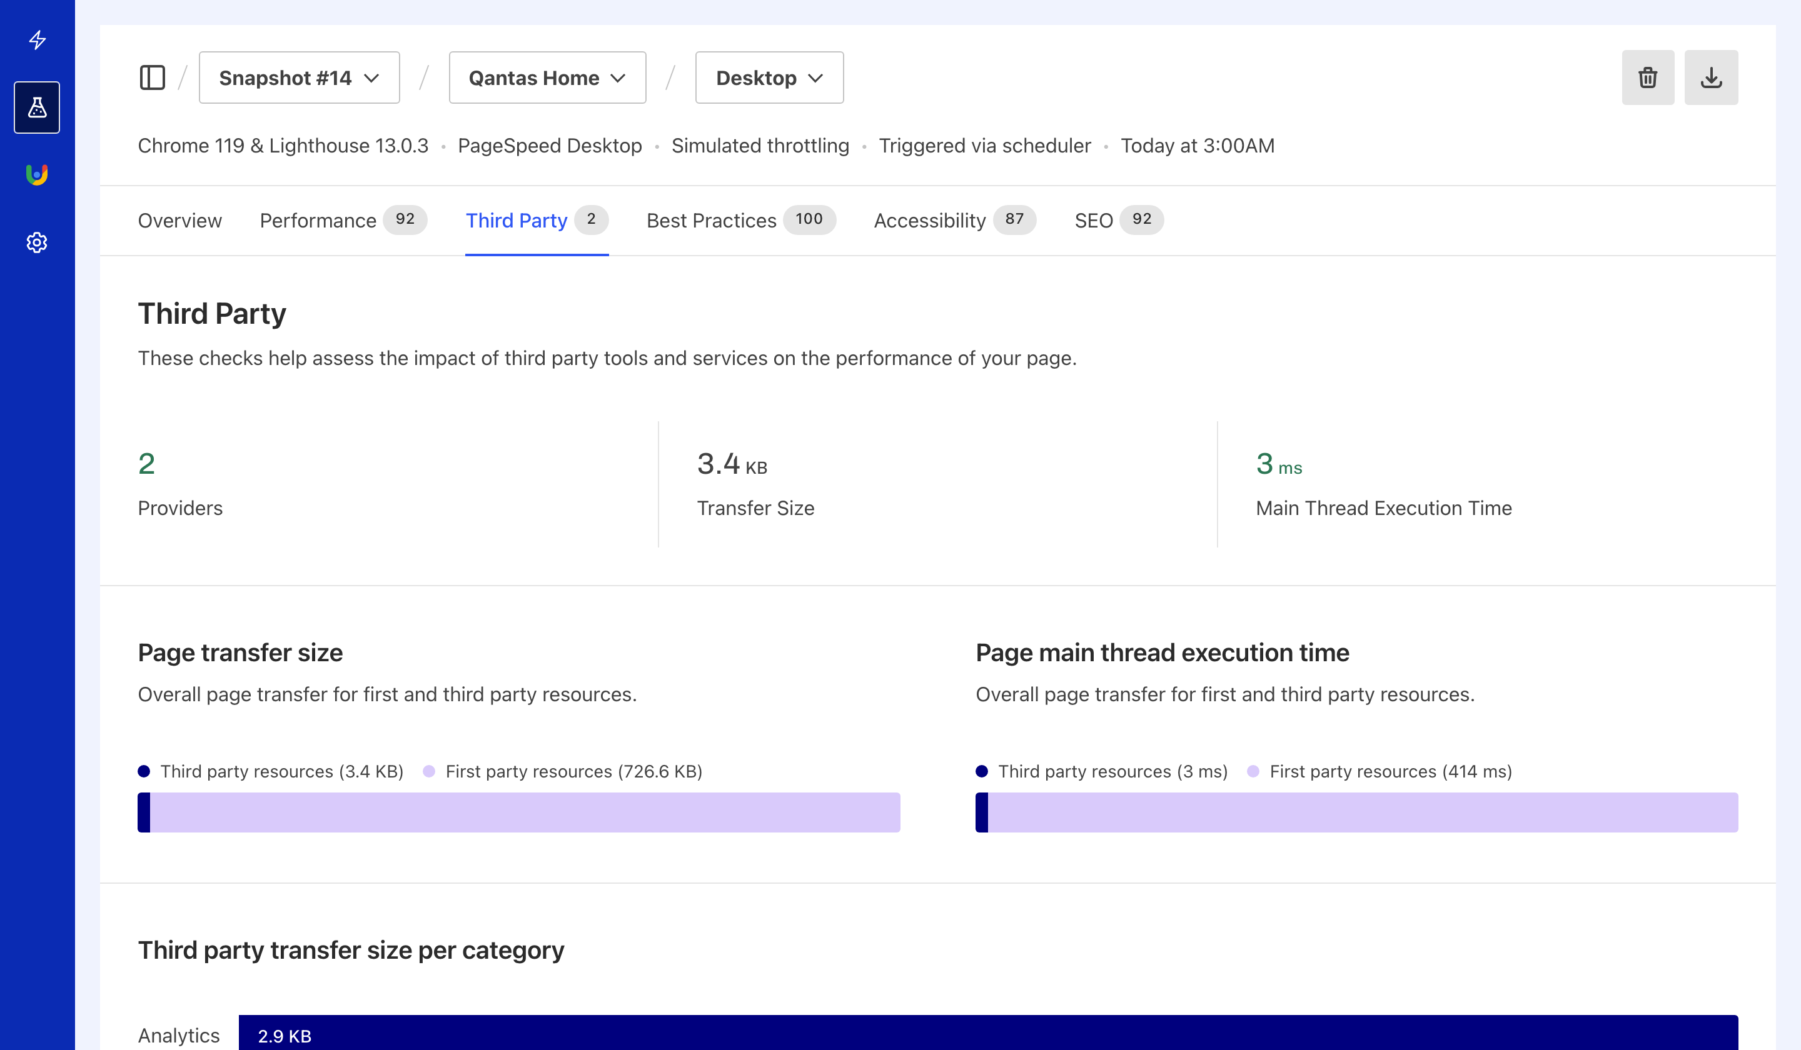The width and height of the screenshot is (1801, 1050).
Task: Open the Qantas Home page selector
Action: click(547, 77)
